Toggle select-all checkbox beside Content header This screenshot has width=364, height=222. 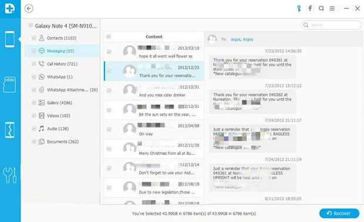[109, 36]
